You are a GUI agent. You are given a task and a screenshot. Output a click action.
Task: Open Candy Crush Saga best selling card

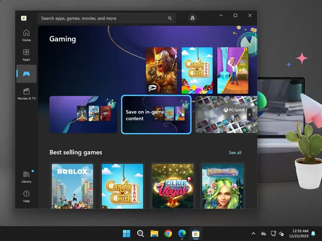[x=122, y=186]
